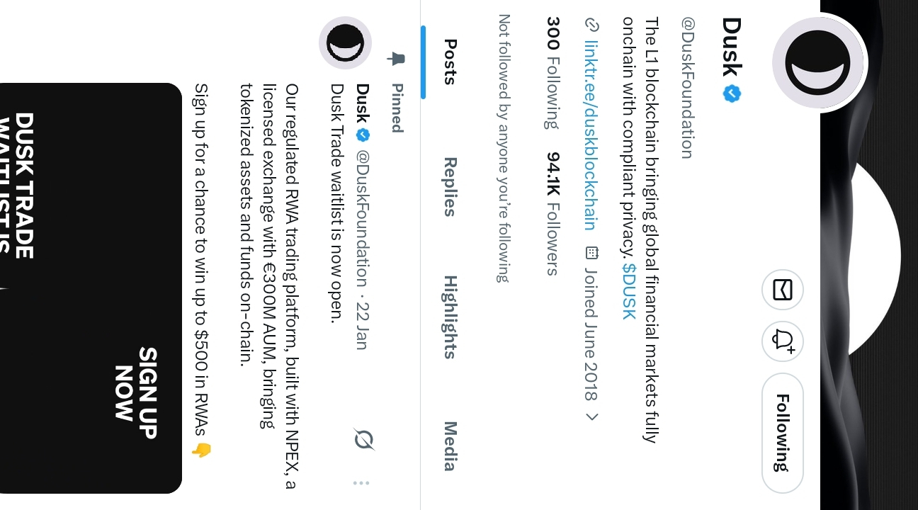Open the pinned post's three-dot menu
The width and height of the screenshot is (918, 510).
(361, 483)
